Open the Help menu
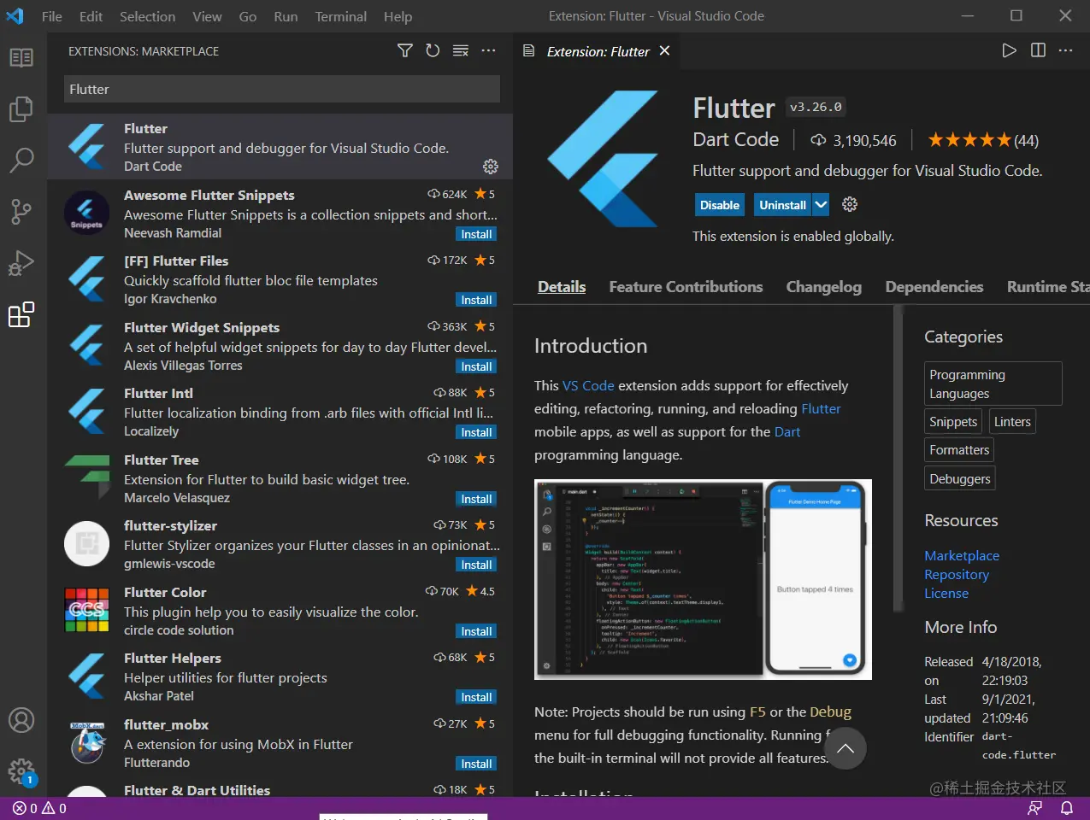 click(x=398, y=16)
